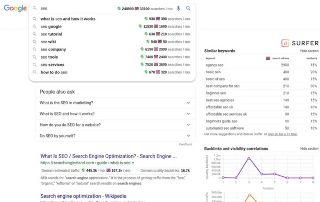
Task: Select the 'seo company' suggestion
Action: (53, 49)
